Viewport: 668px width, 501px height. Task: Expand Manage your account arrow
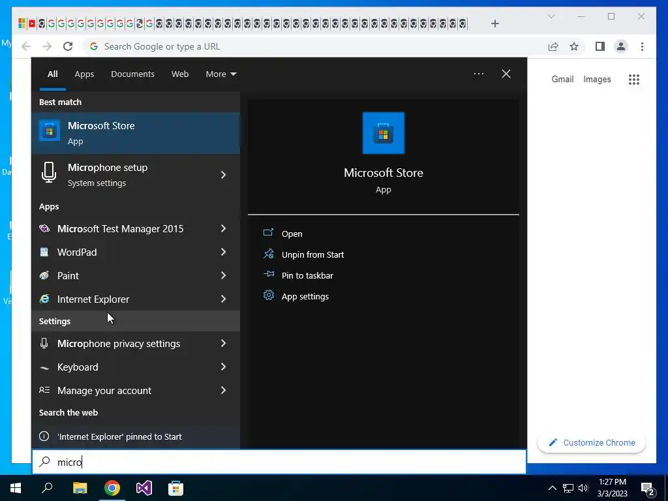(x=223, y=390)
